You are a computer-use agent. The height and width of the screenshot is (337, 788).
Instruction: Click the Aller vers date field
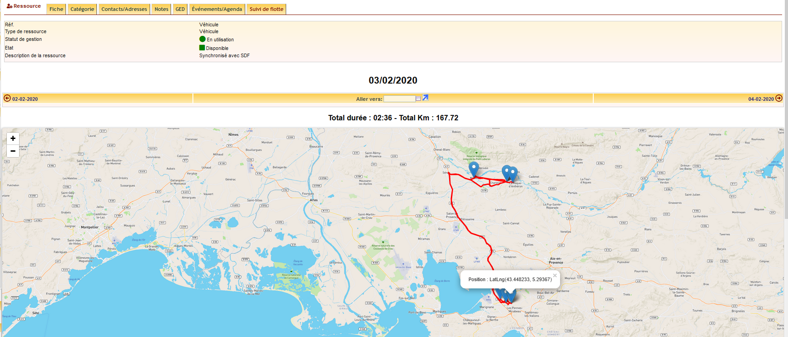[399, 99]
